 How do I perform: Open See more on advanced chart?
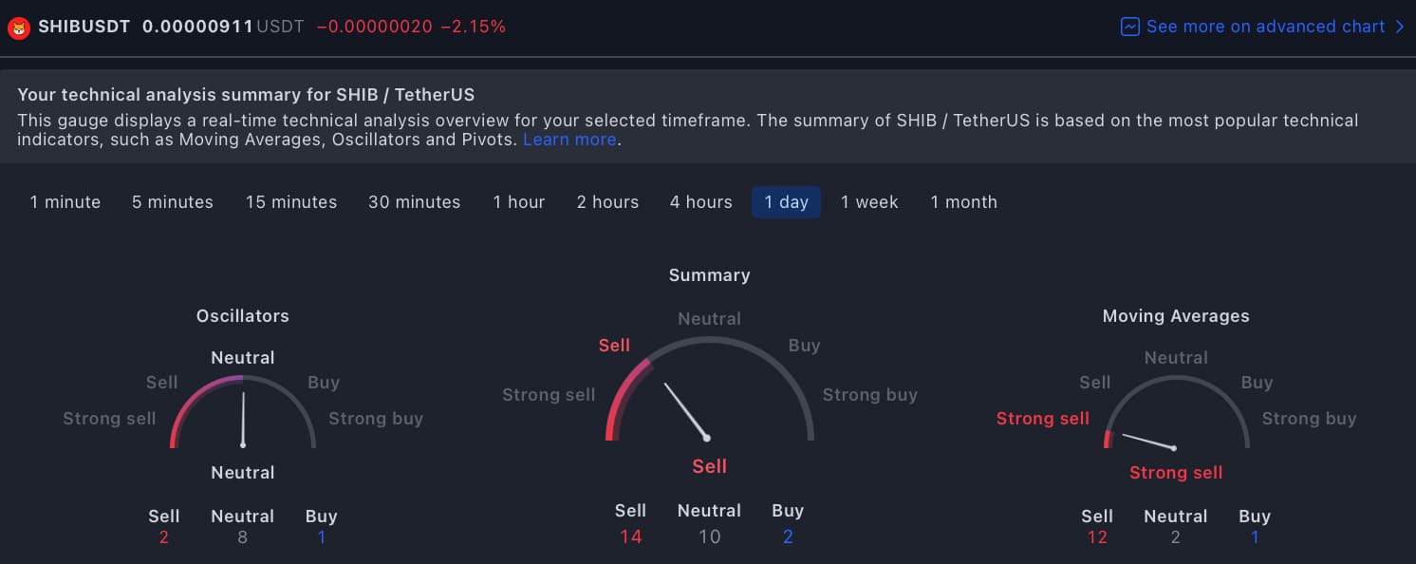1265,27
